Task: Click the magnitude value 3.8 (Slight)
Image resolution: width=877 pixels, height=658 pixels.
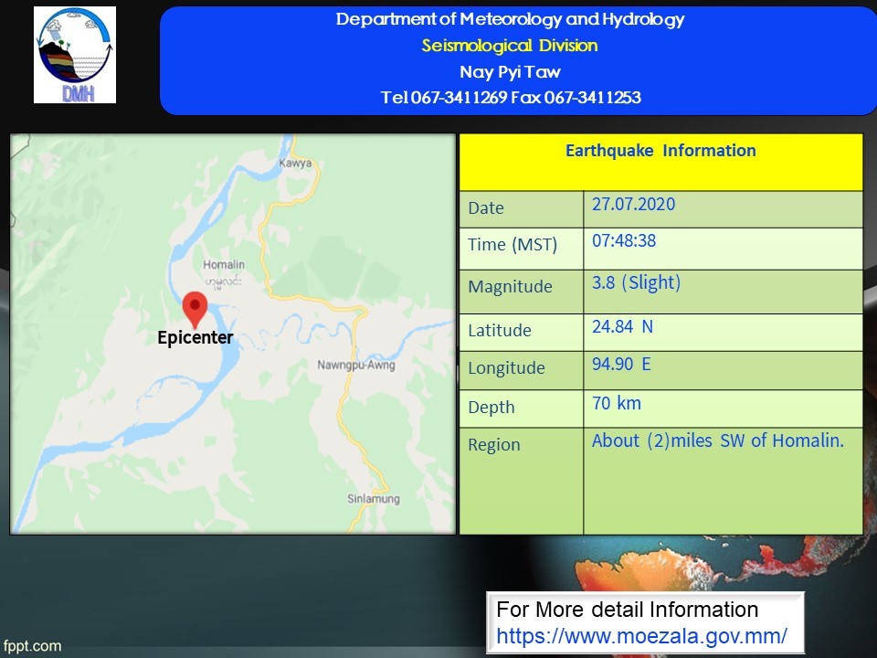Action: click(x=636, y=282)
